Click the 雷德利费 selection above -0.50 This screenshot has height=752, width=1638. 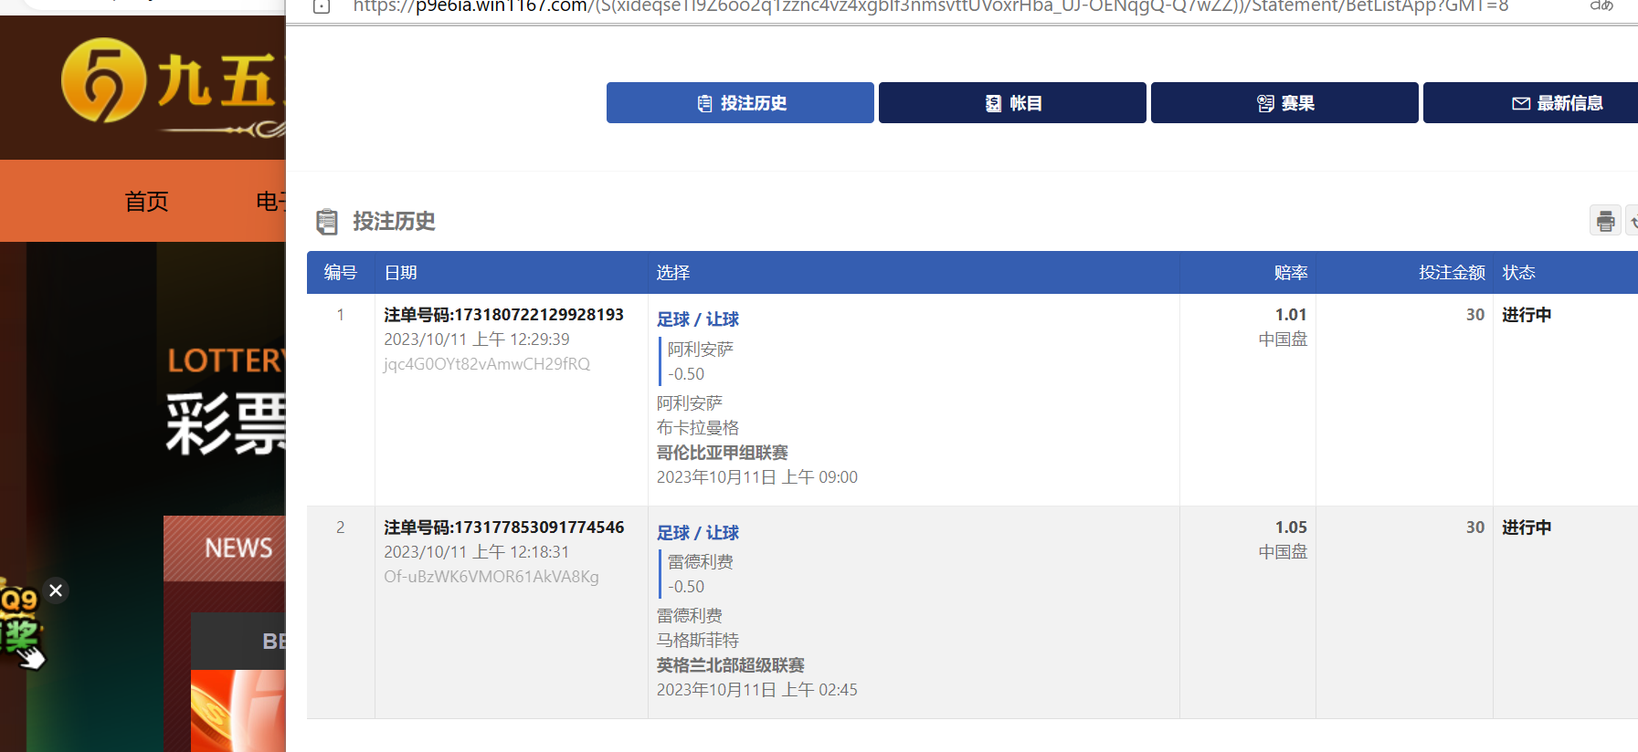point(701,562)
